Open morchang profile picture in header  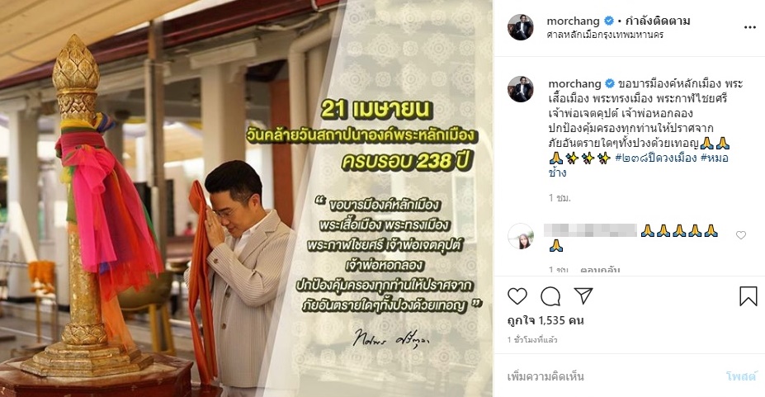[521, 27]
